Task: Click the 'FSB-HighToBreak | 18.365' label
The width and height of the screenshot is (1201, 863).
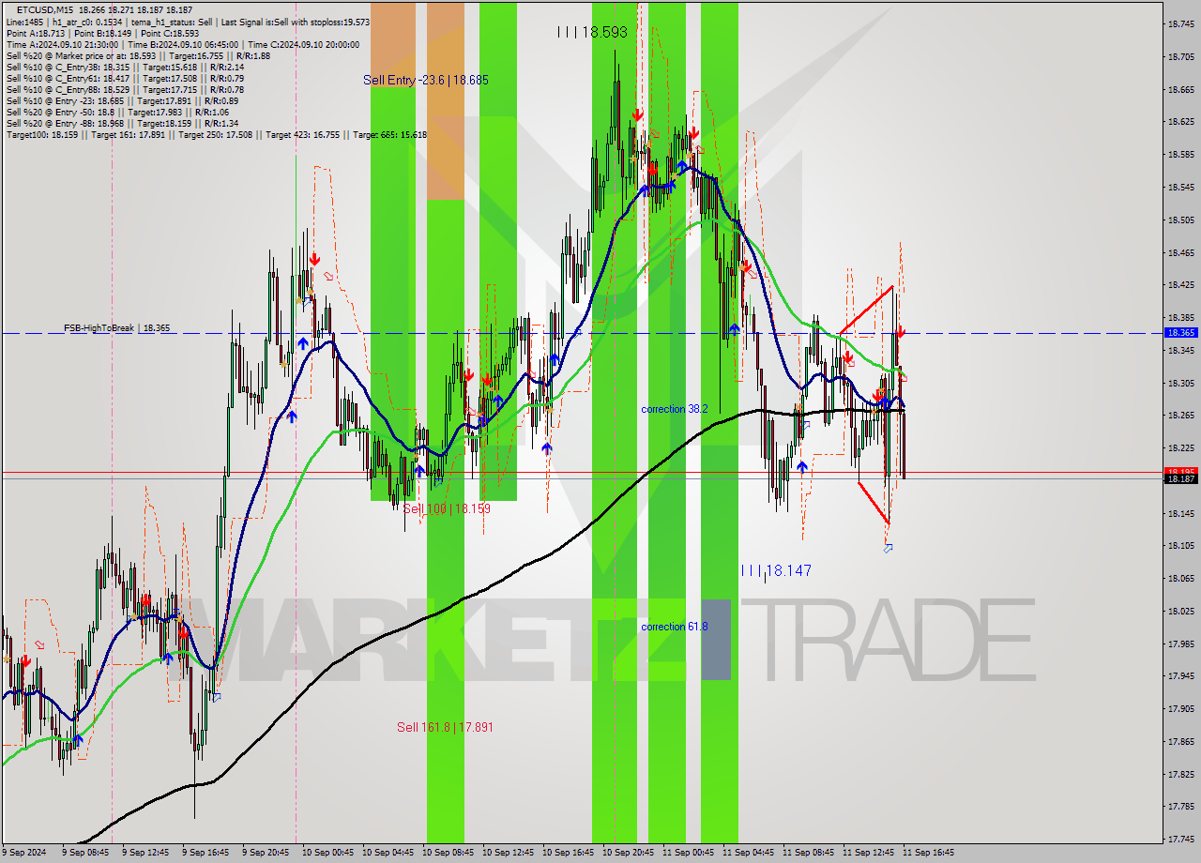Action: pyautogui.click(x=117, y=328)
